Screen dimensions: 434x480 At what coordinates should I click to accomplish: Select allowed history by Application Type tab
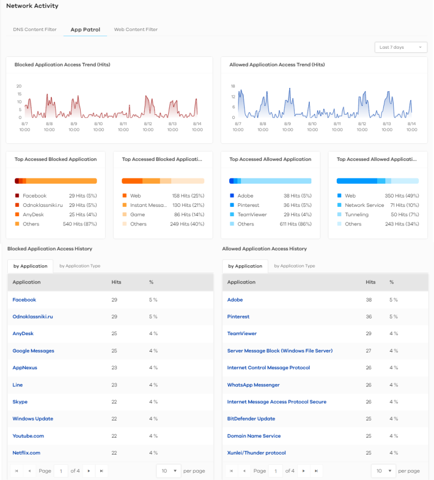tap(294, 266)
